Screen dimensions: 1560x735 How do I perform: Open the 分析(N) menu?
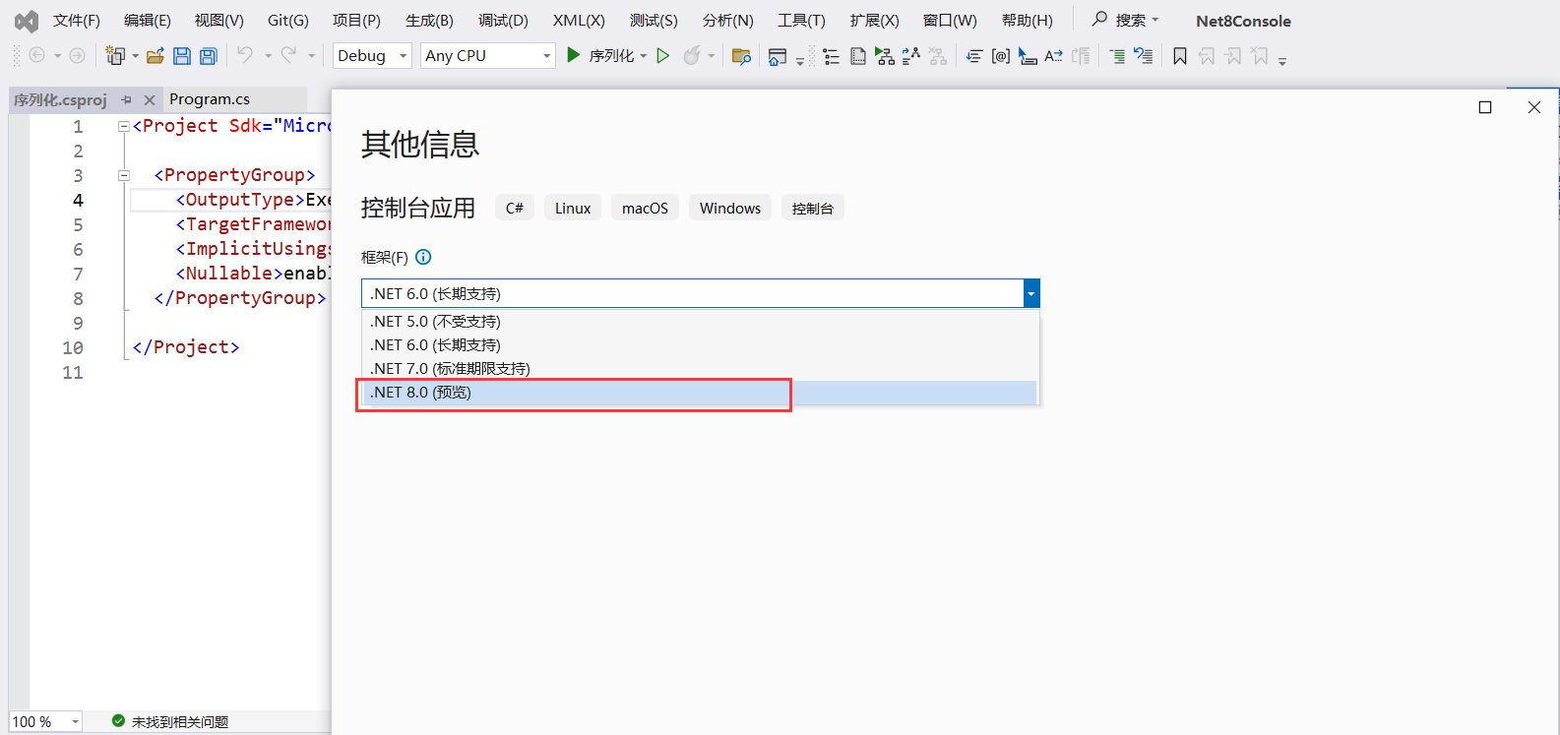click(727, 20)
